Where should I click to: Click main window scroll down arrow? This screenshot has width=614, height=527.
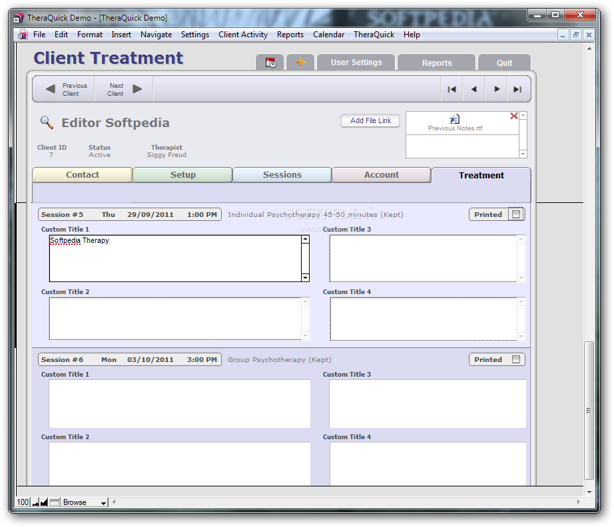coord(589,492)
